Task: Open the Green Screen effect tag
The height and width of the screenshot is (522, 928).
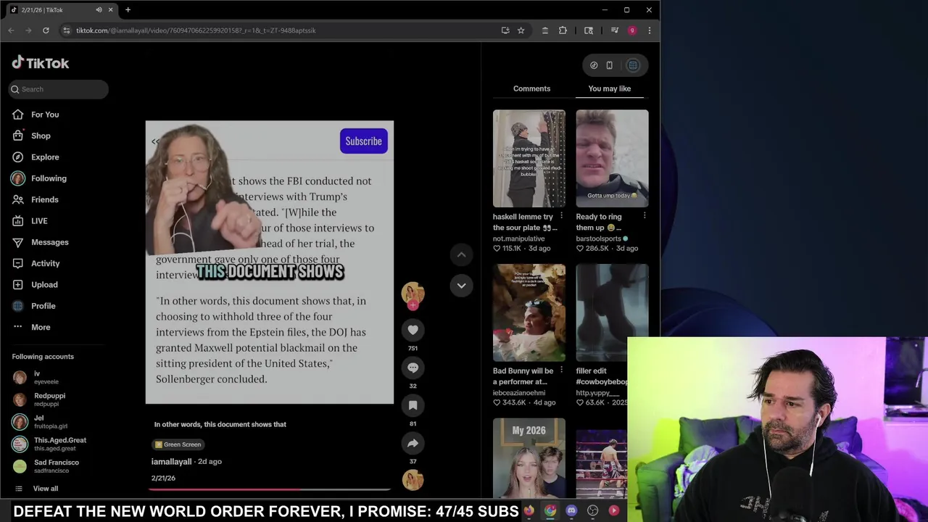Action: 178,444
